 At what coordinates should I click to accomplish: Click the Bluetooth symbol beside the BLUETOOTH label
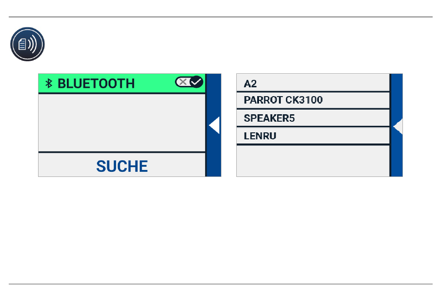48,84
